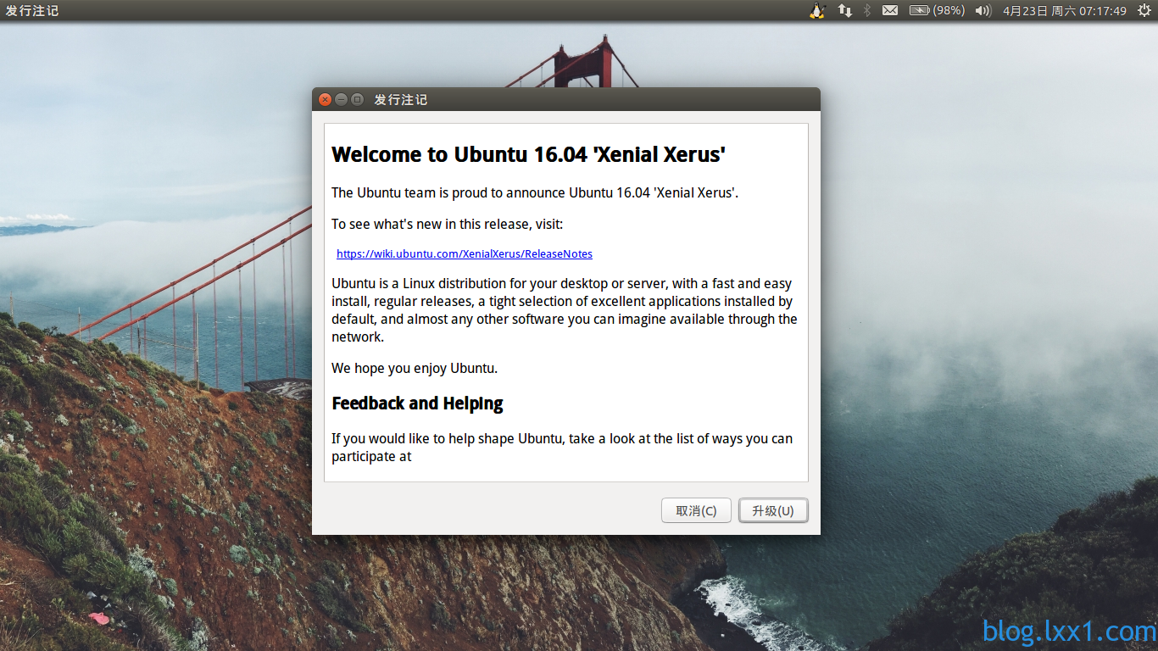
Task: Open the XenialXerus ReleaseNotes wiki link
Action: [465, 253]
